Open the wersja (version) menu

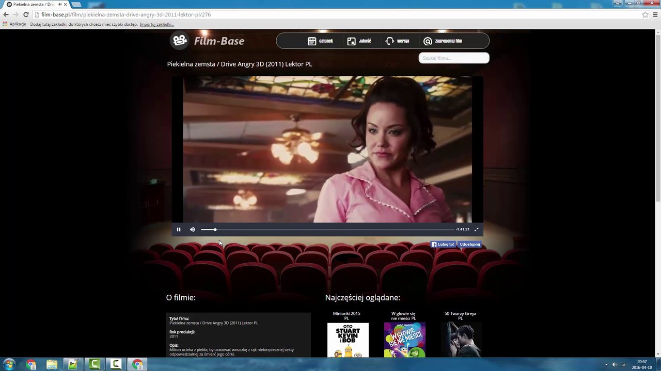[x=397, y=41]
